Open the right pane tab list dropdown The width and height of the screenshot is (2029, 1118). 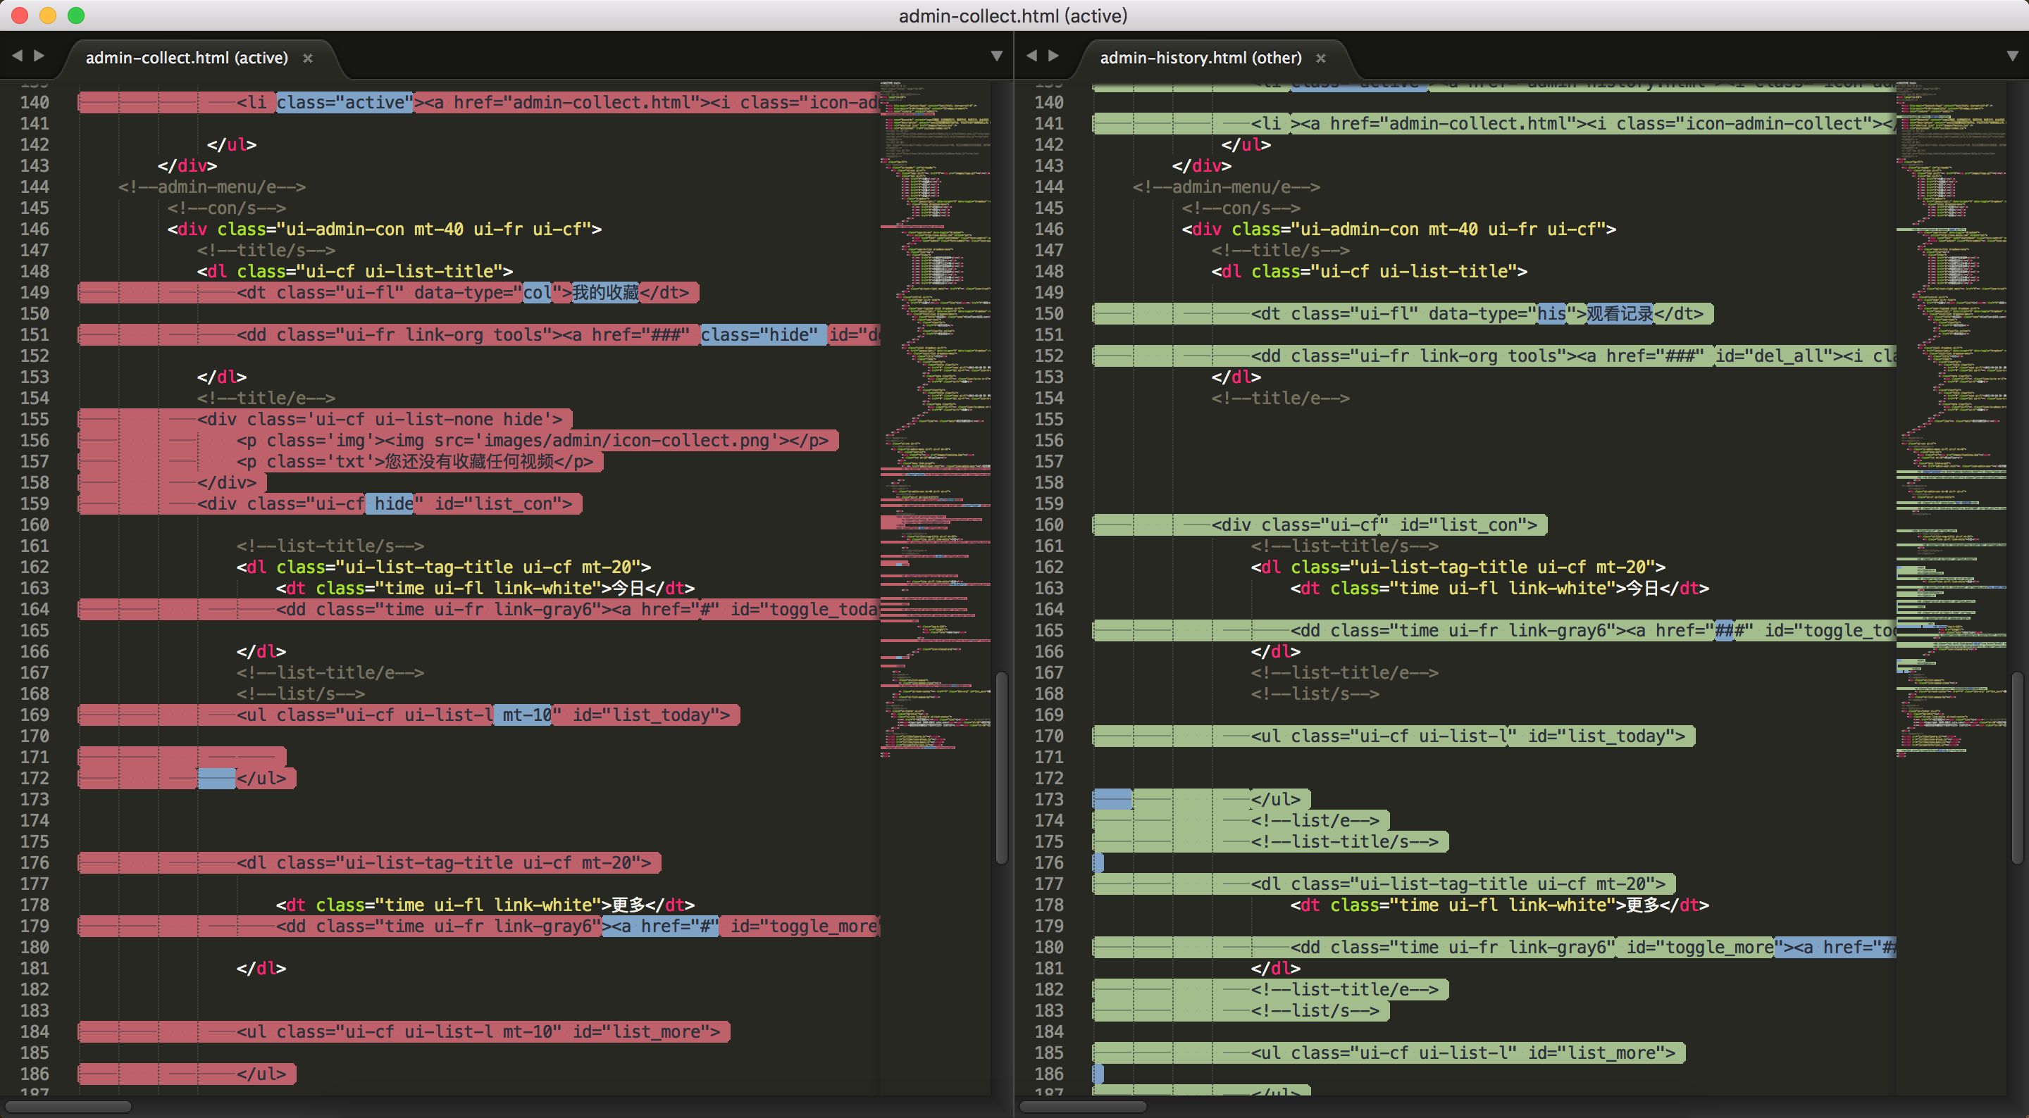pos(2011,56)
